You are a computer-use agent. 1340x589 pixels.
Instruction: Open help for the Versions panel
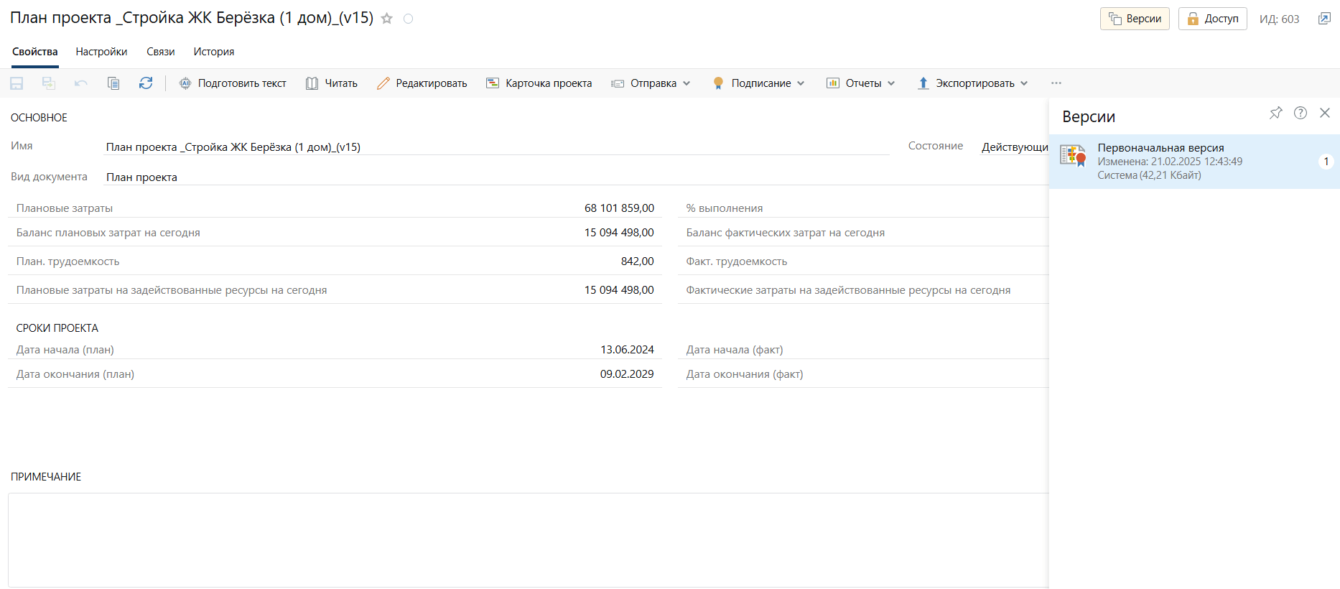(1300, 113)
